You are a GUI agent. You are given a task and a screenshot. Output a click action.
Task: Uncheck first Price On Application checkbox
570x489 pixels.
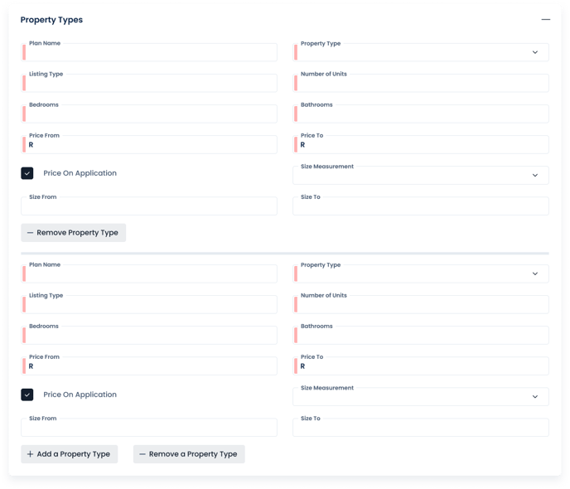tap(27, 173)
